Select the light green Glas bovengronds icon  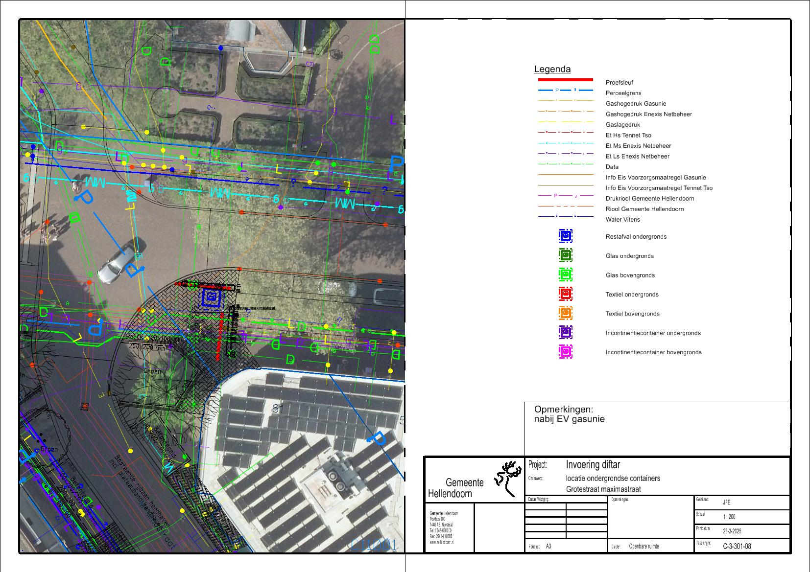pyautogui.click(x=565, y=275)
